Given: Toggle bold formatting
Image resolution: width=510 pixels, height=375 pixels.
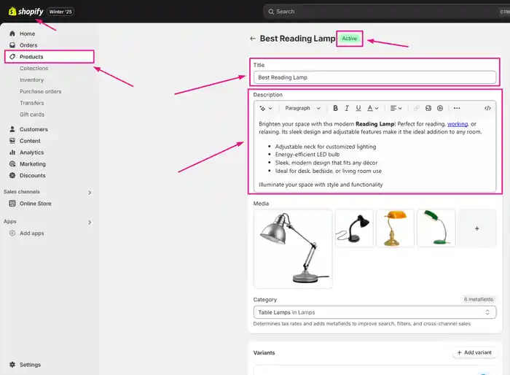Looking at the screenshot, I should (335, 108).
